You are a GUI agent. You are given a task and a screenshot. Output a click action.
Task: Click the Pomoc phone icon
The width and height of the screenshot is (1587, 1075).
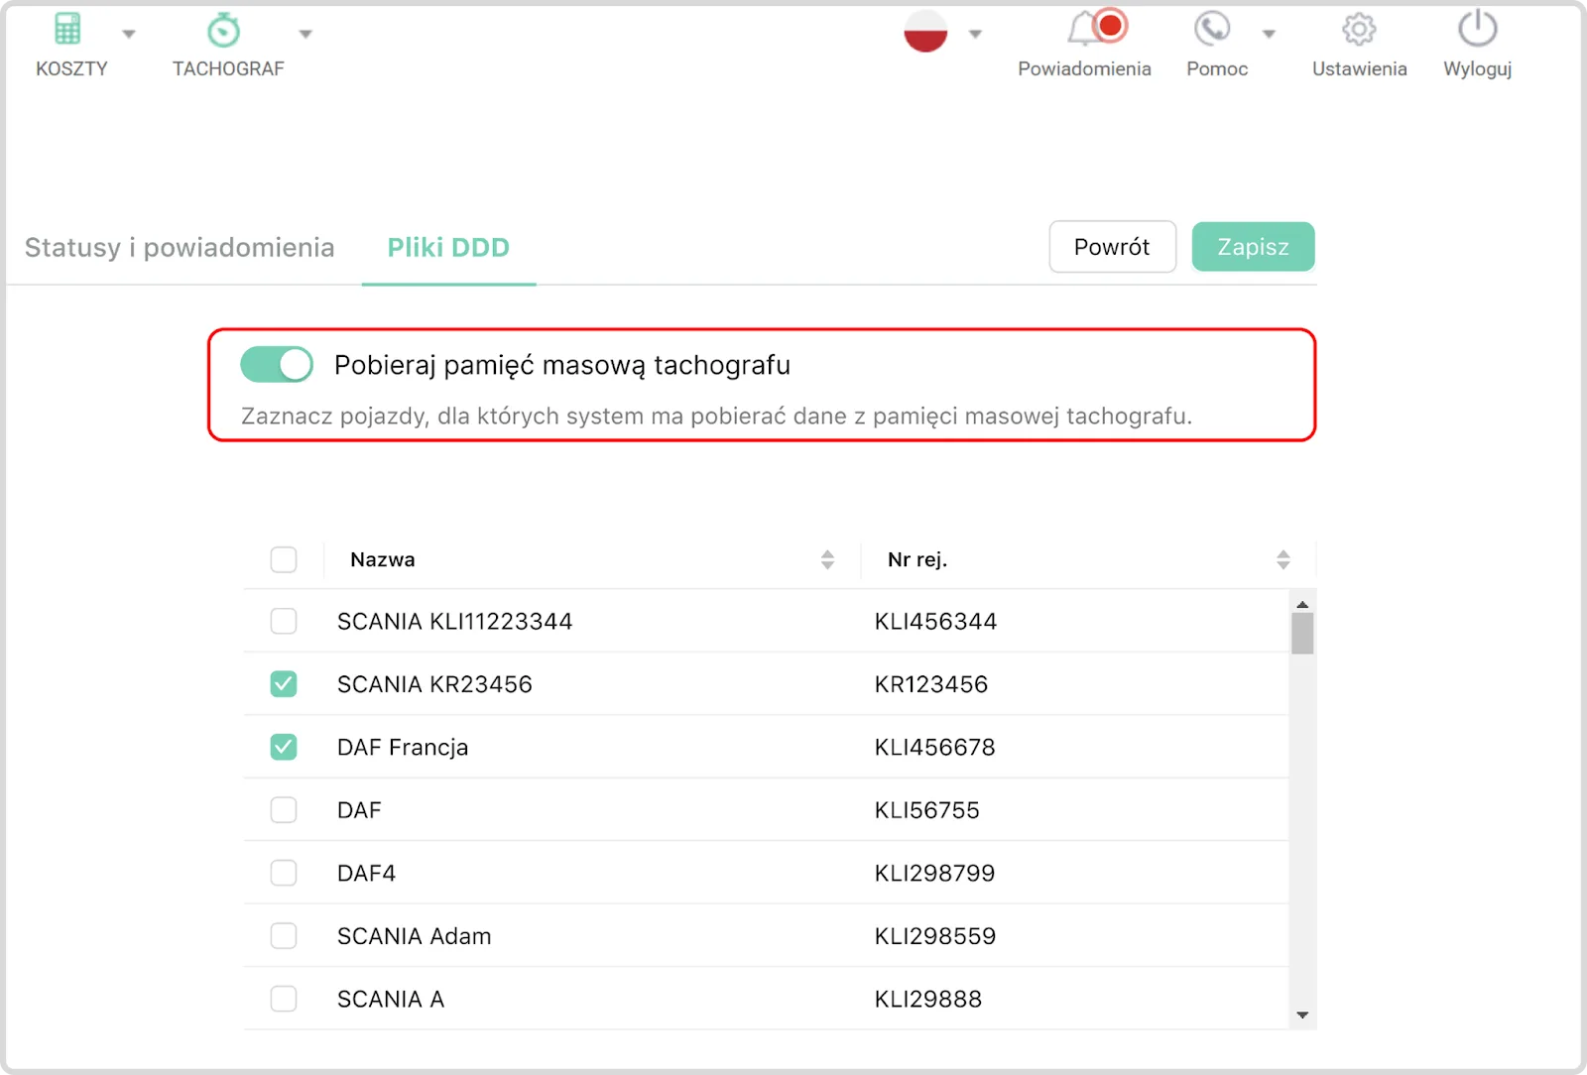click(x=1212, y=29)
